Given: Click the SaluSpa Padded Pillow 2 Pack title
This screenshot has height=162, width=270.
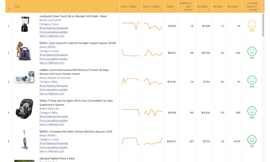Looking at the screenshot, I should [x=57, y=158].
